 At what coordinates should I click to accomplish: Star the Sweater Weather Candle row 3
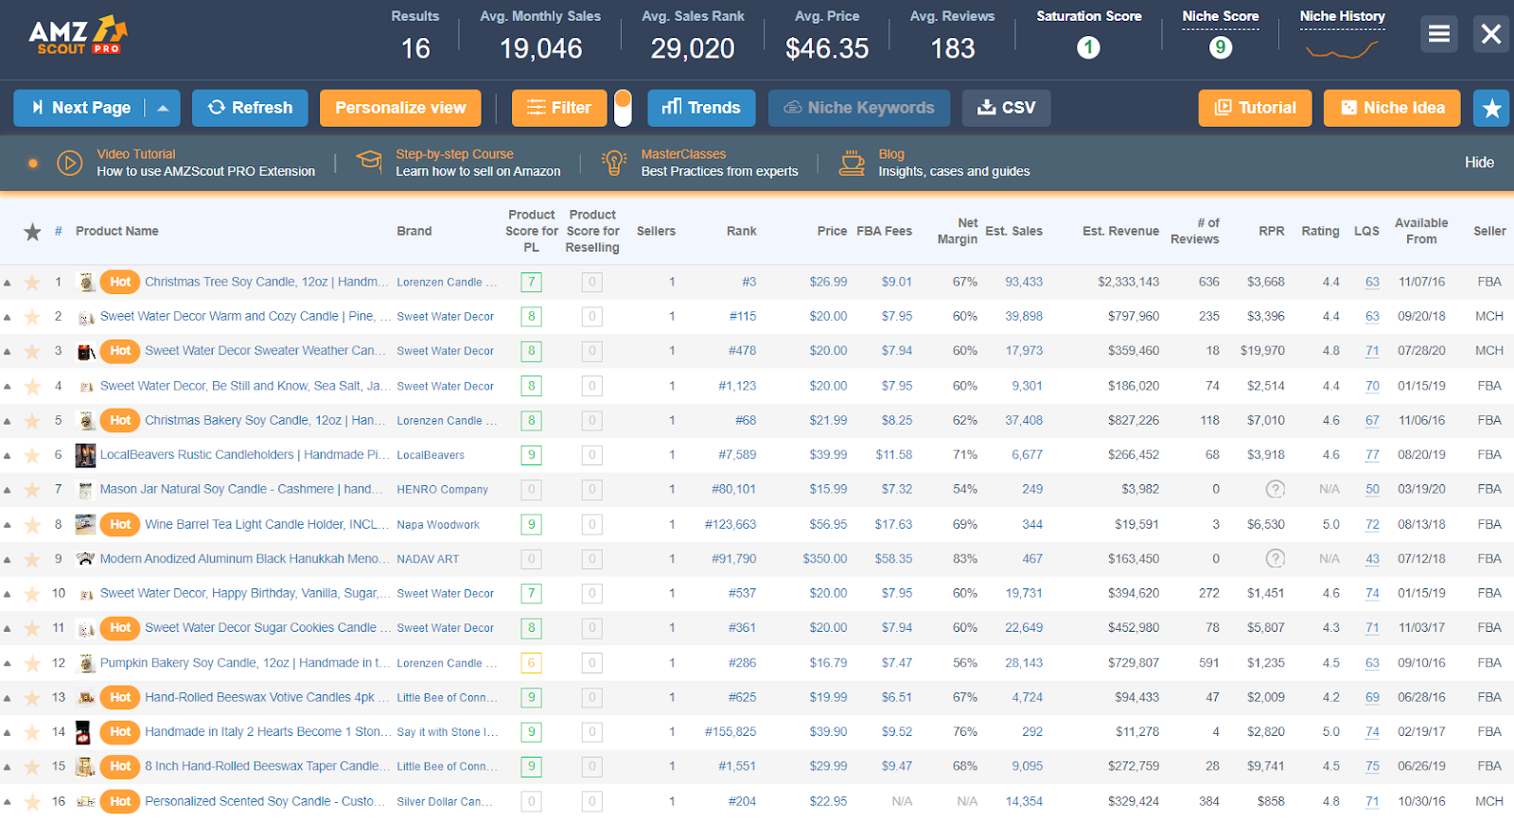pos(32,351)
